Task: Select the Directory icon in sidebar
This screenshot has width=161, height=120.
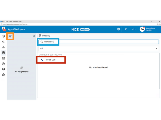Action: click(x=4, y=53)
